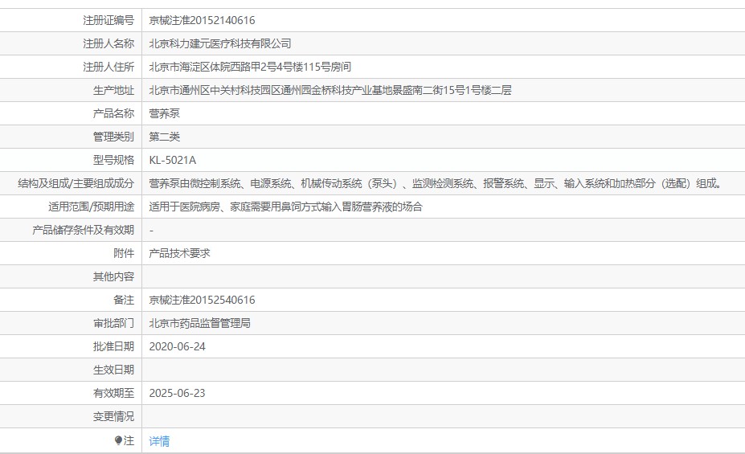Click the 适用范围/预期用途 label

click(x=92, y=207)
